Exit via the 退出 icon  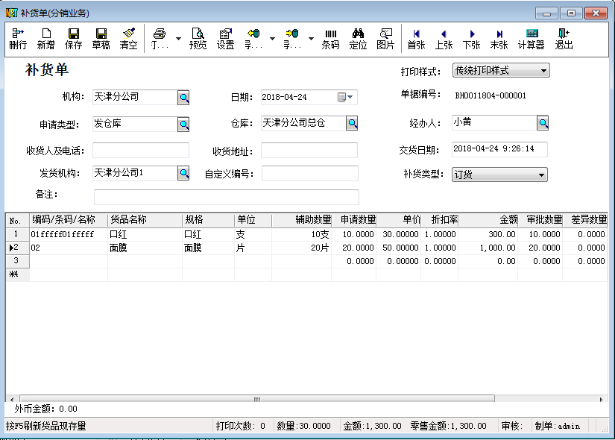564,39
